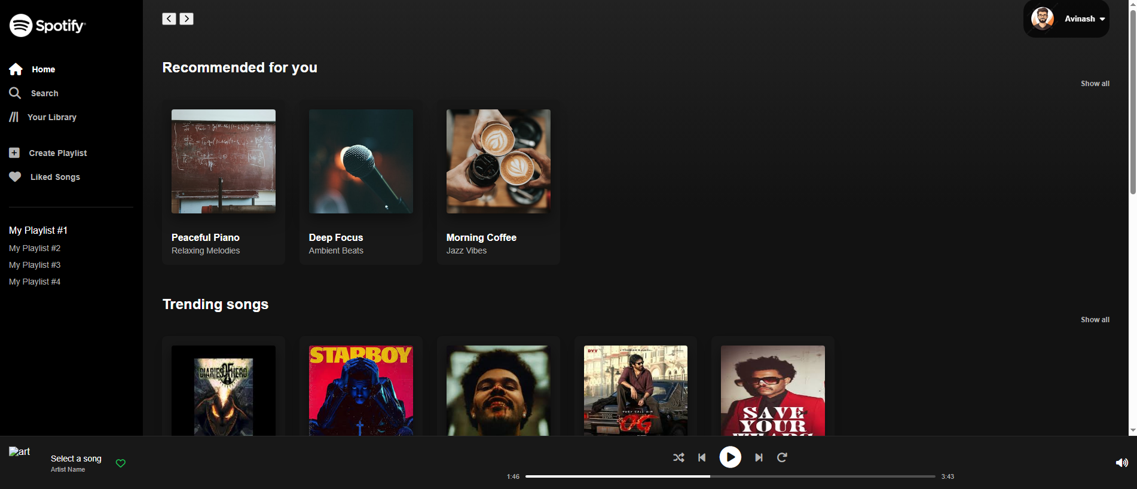Open the Morning Coffee card
Image resolution: width=1137 pixels, height=489 pixels.
(499, 182)
